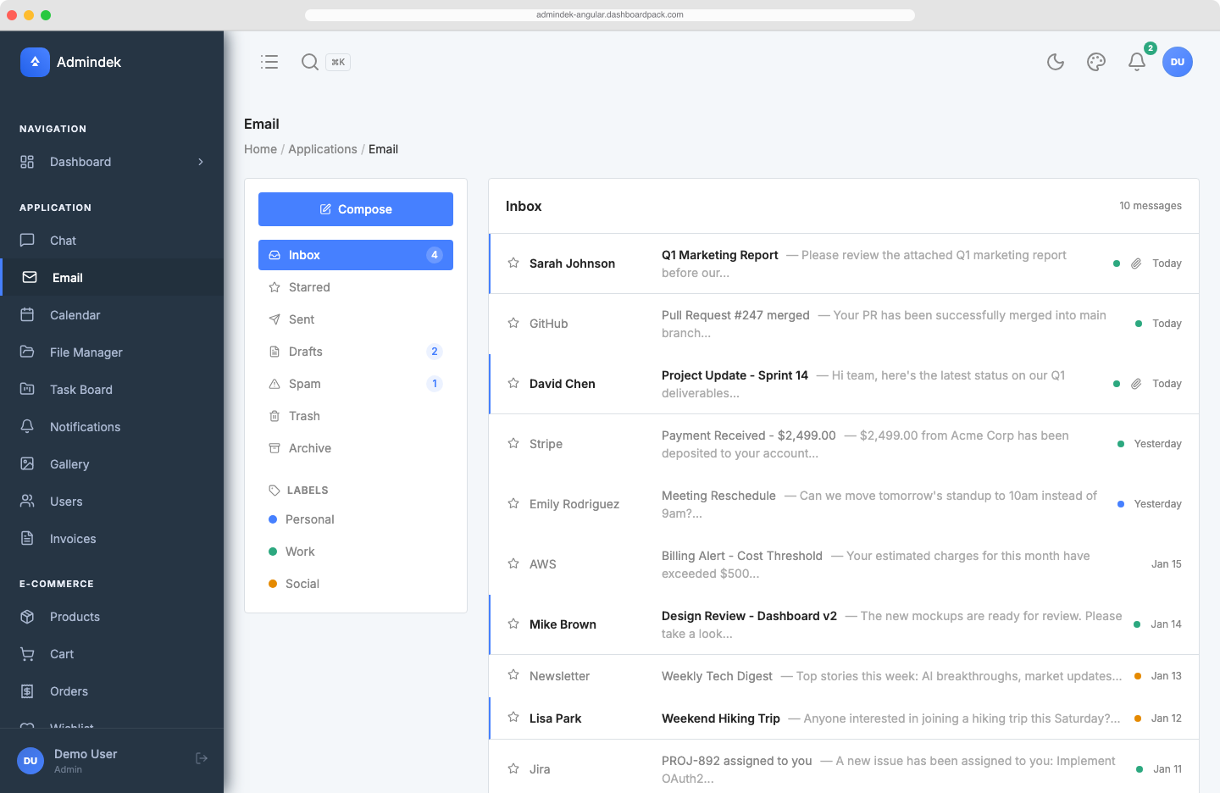Viewport: 1220px width, 793px height.
Task: Open Chat from the sidebar
Action: (x=62, y=241)
